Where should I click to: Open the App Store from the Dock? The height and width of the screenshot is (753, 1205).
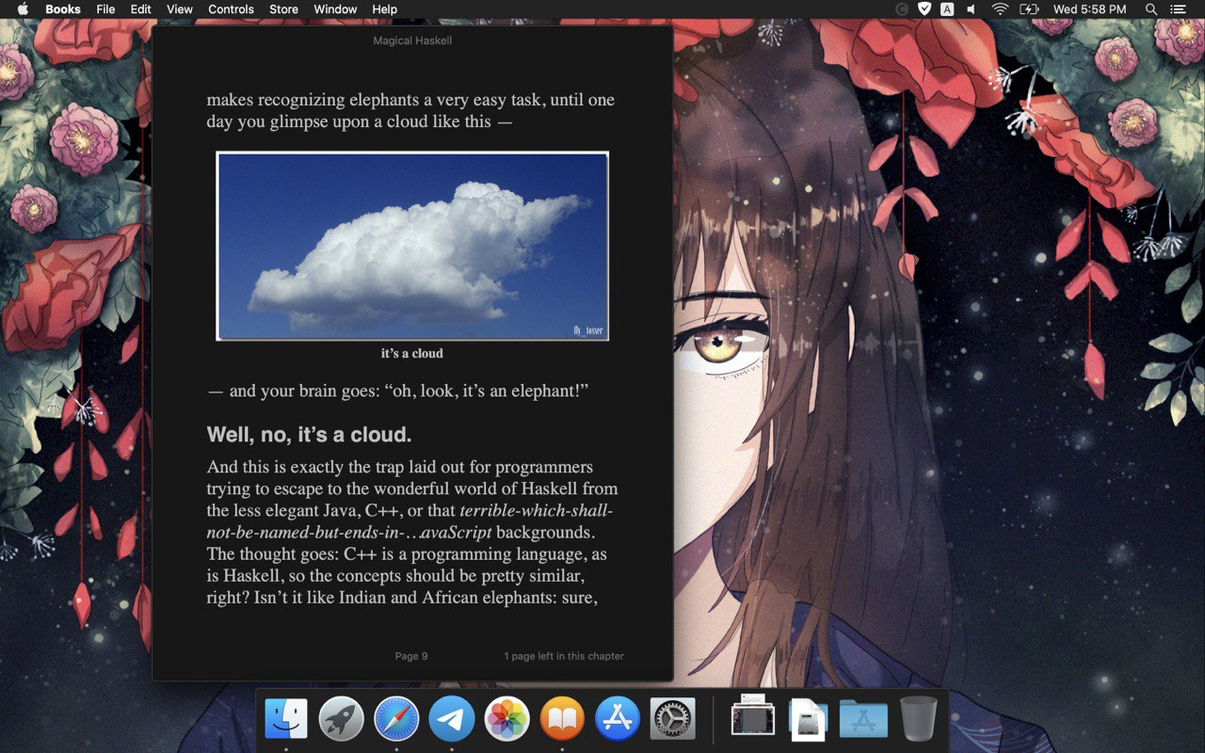(618, 719)
